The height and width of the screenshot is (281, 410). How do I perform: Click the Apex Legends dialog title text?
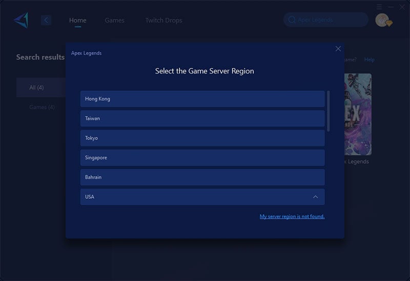point(86,53)
